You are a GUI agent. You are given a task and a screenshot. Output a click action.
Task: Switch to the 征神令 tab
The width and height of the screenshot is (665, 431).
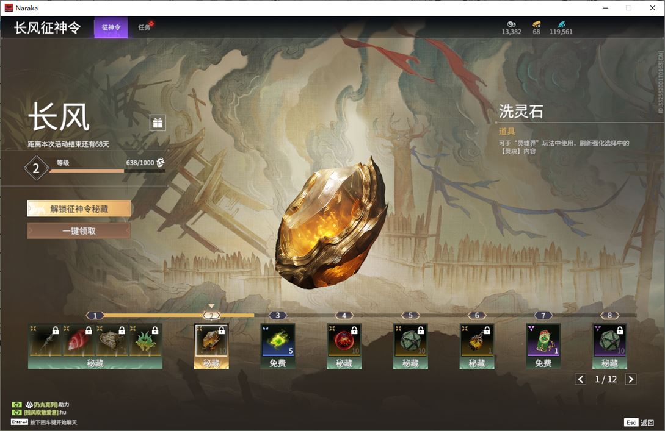tap(111, 27)
